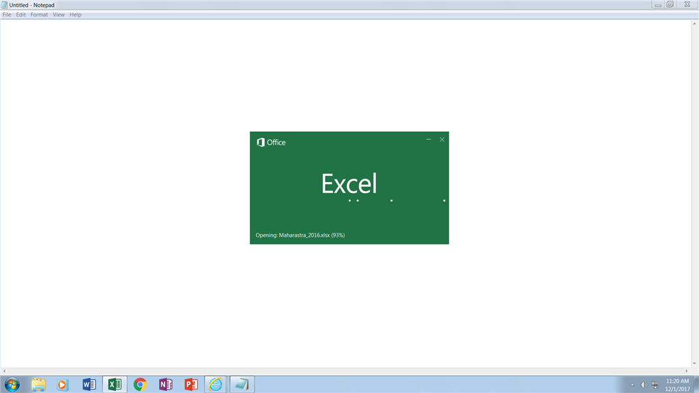
Task: Open Word from the taskbar
Action: 89,384
